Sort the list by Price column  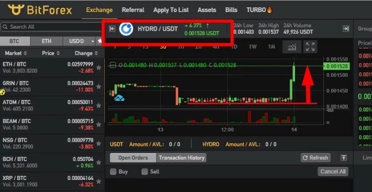point(51,53)
